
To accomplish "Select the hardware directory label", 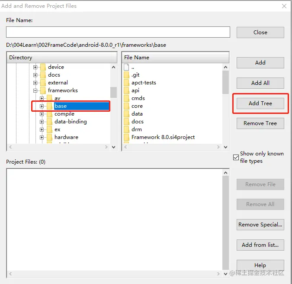I will click(x=66, y=137).
